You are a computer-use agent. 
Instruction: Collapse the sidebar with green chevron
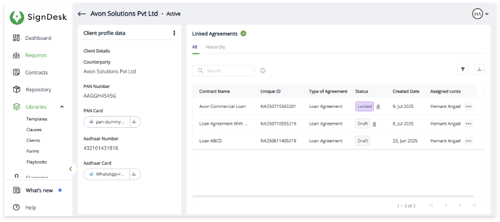tap(71, 169)
